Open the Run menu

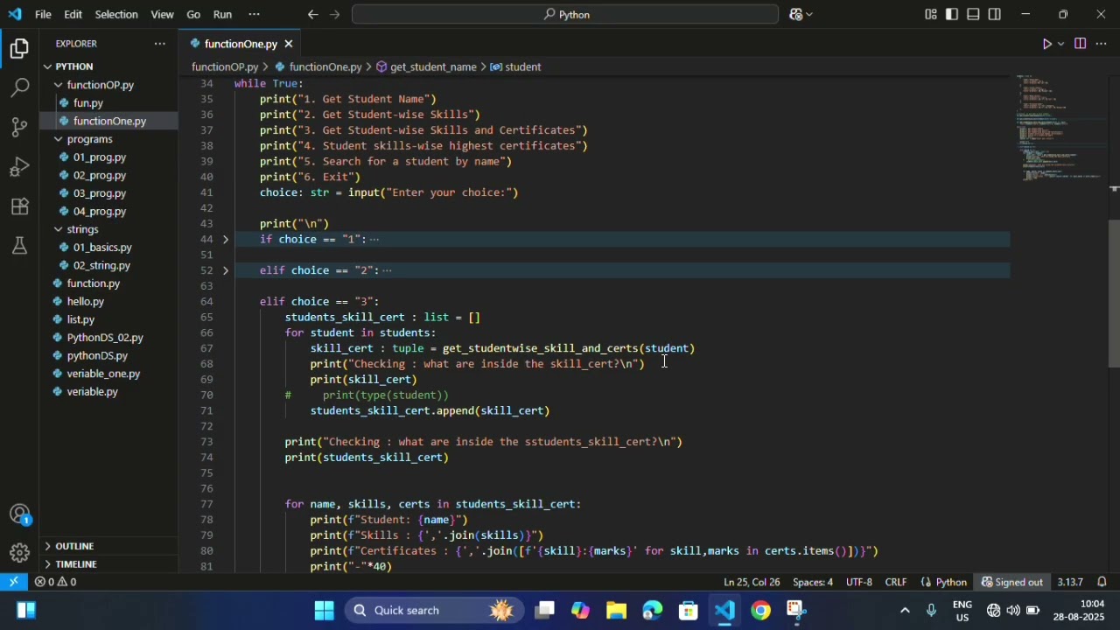click(x=222, y=14)
